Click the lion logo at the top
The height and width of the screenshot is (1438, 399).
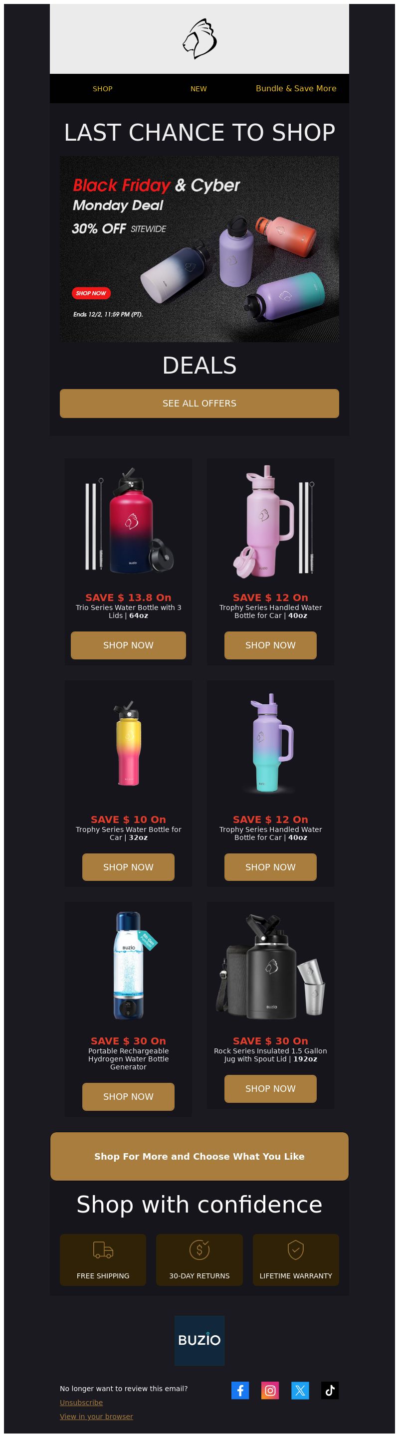click(199, 38)
